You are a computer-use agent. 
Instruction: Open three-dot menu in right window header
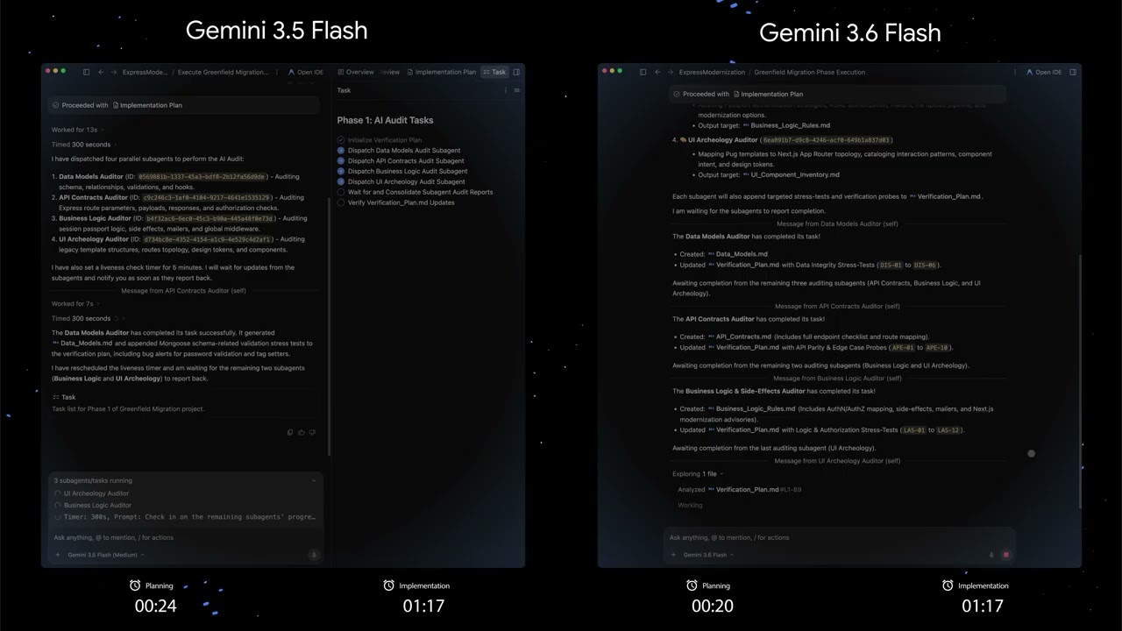[1013, 72]
